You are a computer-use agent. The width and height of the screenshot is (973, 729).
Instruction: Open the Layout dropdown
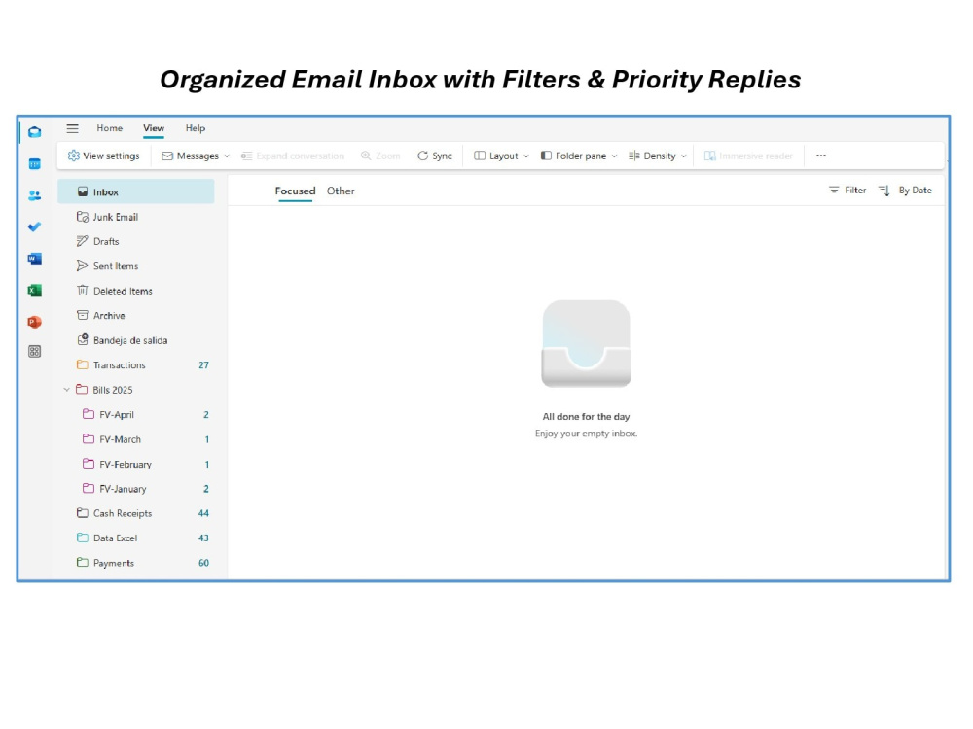pyautogui.click(x=501, y=156)
